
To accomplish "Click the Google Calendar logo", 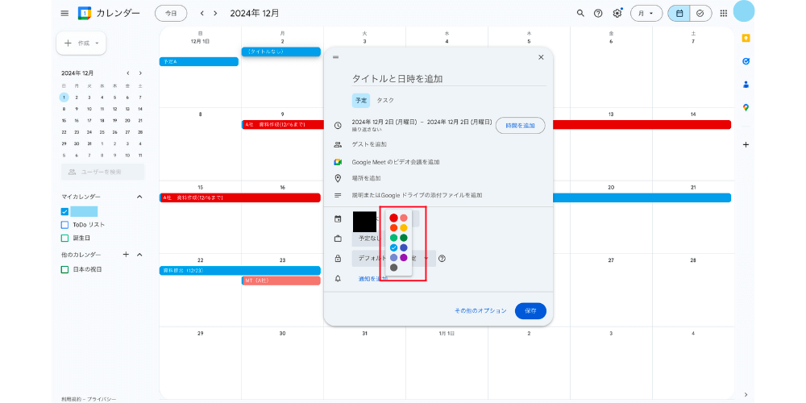I will (85, 14).
